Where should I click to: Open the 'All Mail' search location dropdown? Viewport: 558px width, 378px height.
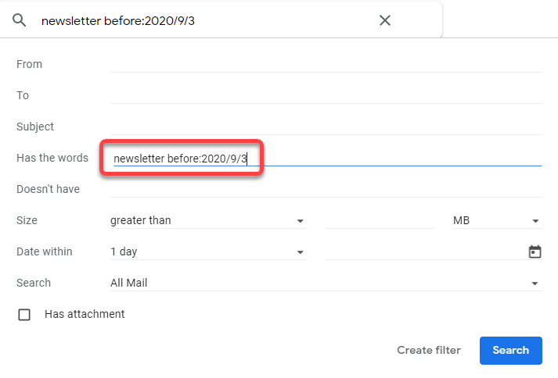pyautogui.click(x=325, y=283)
